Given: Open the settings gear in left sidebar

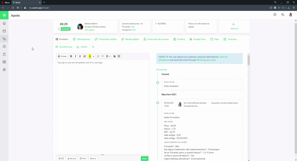Looking at the screenshot, I should (x=4, y=70).
